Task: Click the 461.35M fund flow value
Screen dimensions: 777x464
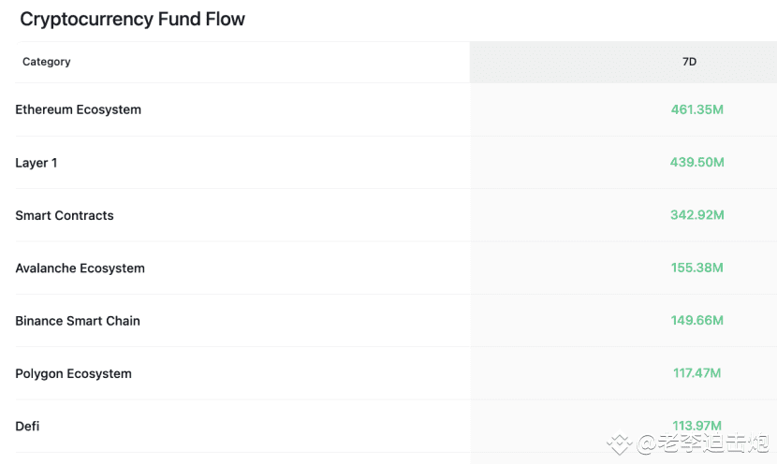Action: 697,109
